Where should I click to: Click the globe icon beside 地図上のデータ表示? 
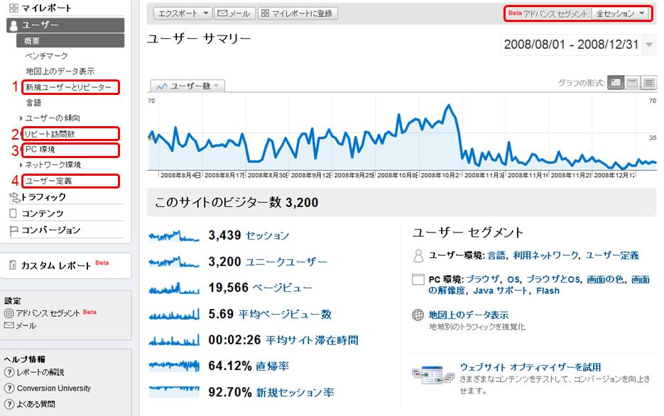(418, 315)
